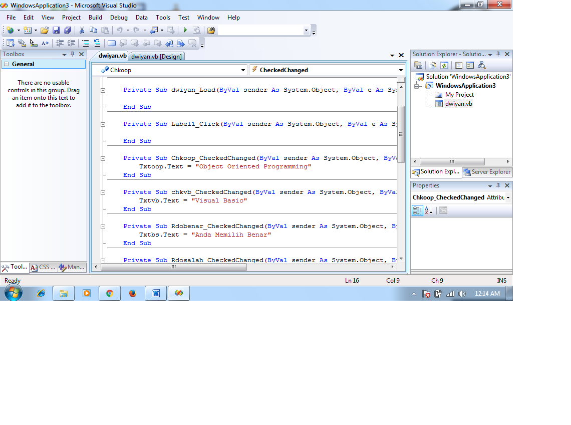Click the volume speaker tray icon
The image size is (571, 425).
coord(462,293)
